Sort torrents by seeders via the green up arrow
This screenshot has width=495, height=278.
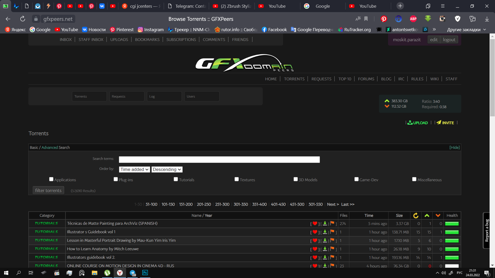pyautogui.click(x=427, y=215)
